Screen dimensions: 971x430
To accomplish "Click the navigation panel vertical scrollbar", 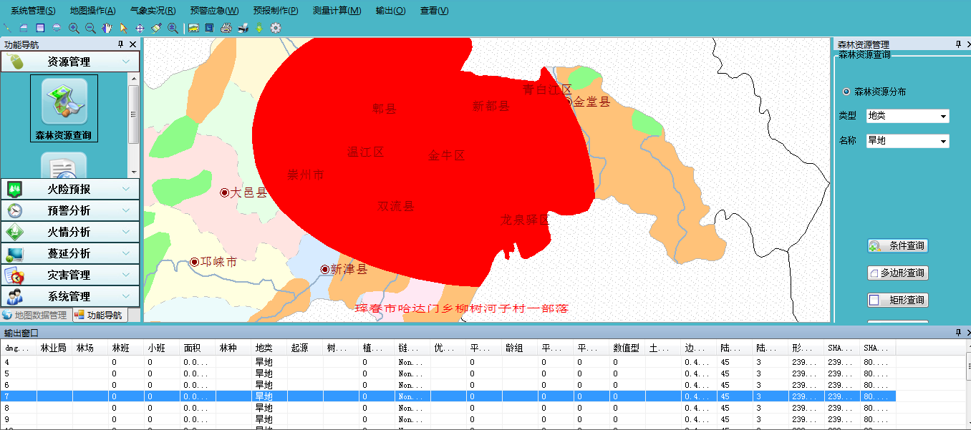I will click(134, 114).
